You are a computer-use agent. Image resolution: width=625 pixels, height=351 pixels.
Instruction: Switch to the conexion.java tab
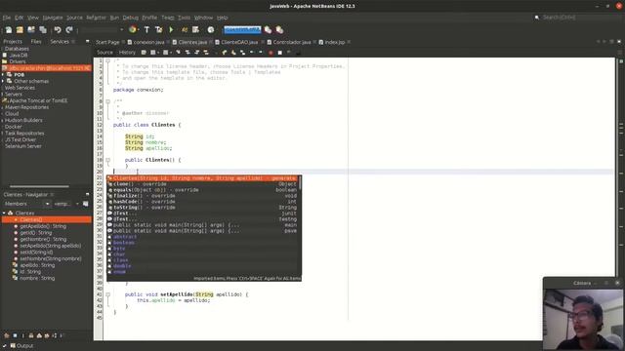[148, 42]
